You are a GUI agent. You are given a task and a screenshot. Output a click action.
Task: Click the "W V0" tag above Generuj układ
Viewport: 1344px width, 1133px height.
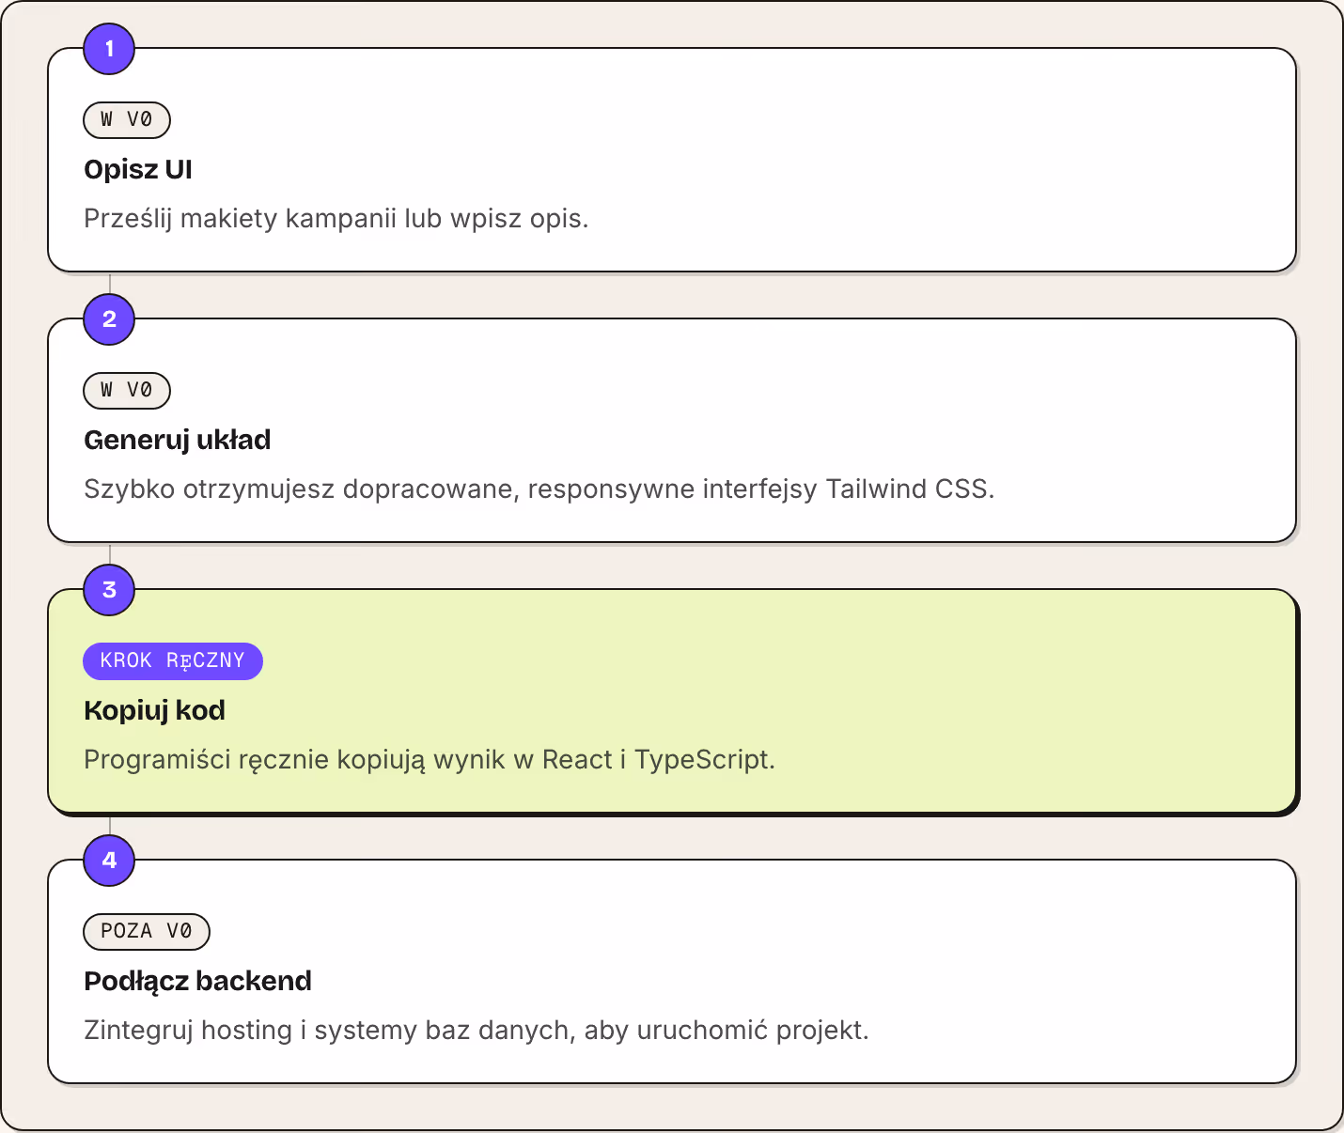(x=127, y=391)
